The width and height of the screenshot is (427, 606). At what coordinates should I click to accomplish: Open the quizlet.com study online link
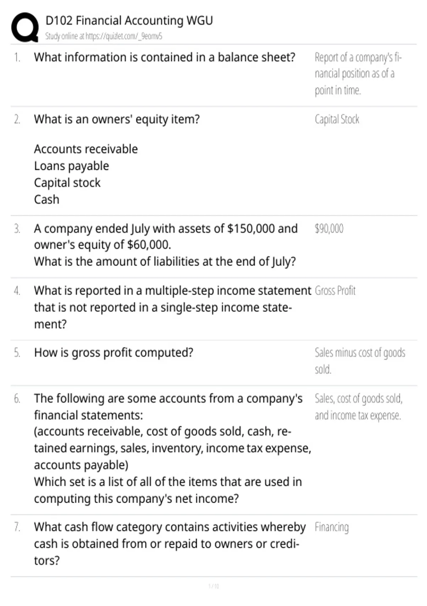click(104, 36)
